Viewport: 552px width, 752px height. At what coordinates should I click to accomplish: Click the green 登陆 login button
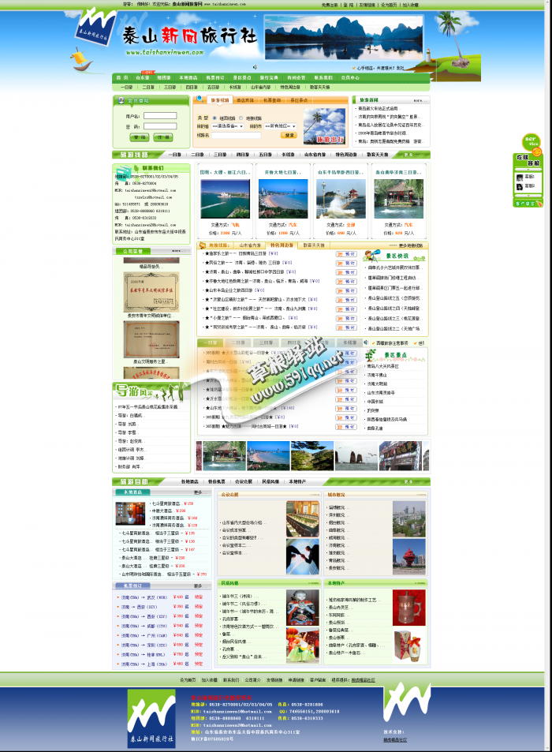[x=139, y=137]
